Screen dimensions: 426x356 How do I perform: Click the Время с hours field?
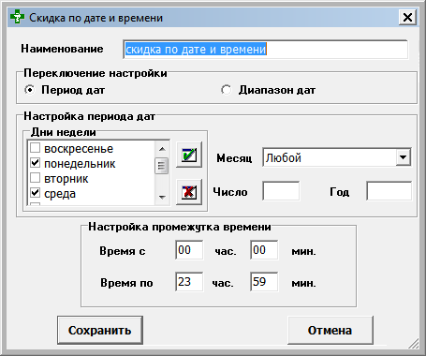coord(189,250)
